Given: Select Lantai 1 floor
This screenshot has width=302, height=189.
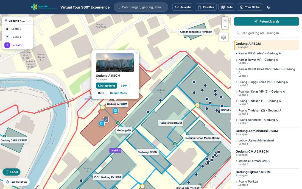Looking at the screenshot, I should pyautogui.click(x=18, y=45).
